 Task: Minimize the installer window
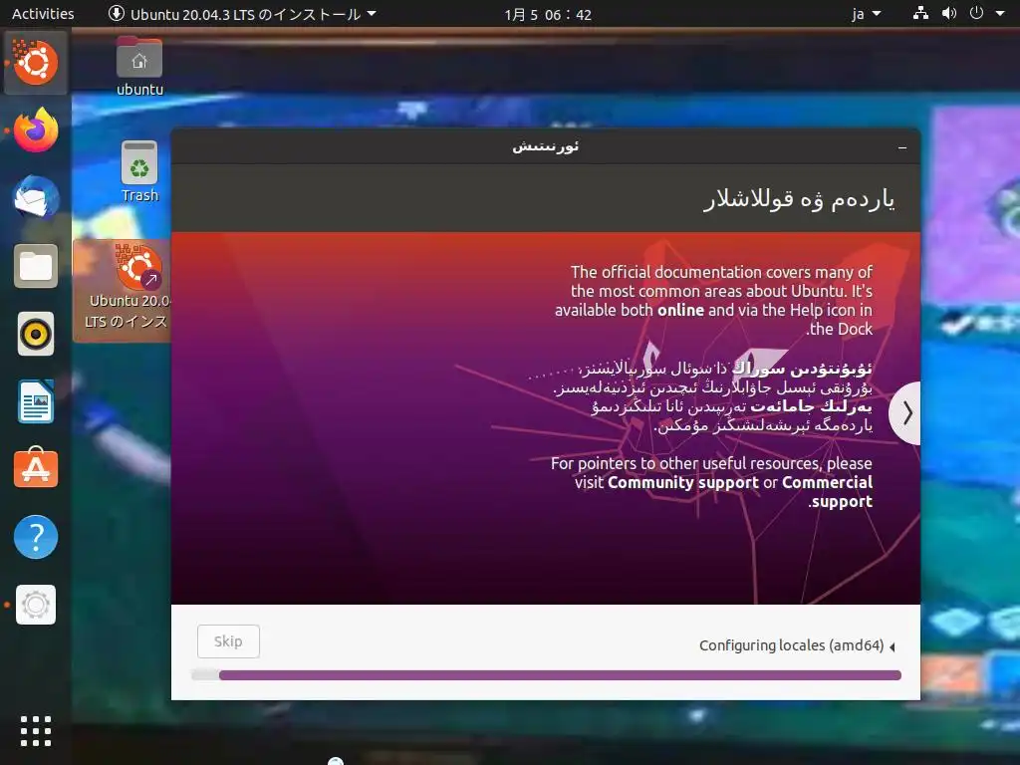[x=902, y=147]
